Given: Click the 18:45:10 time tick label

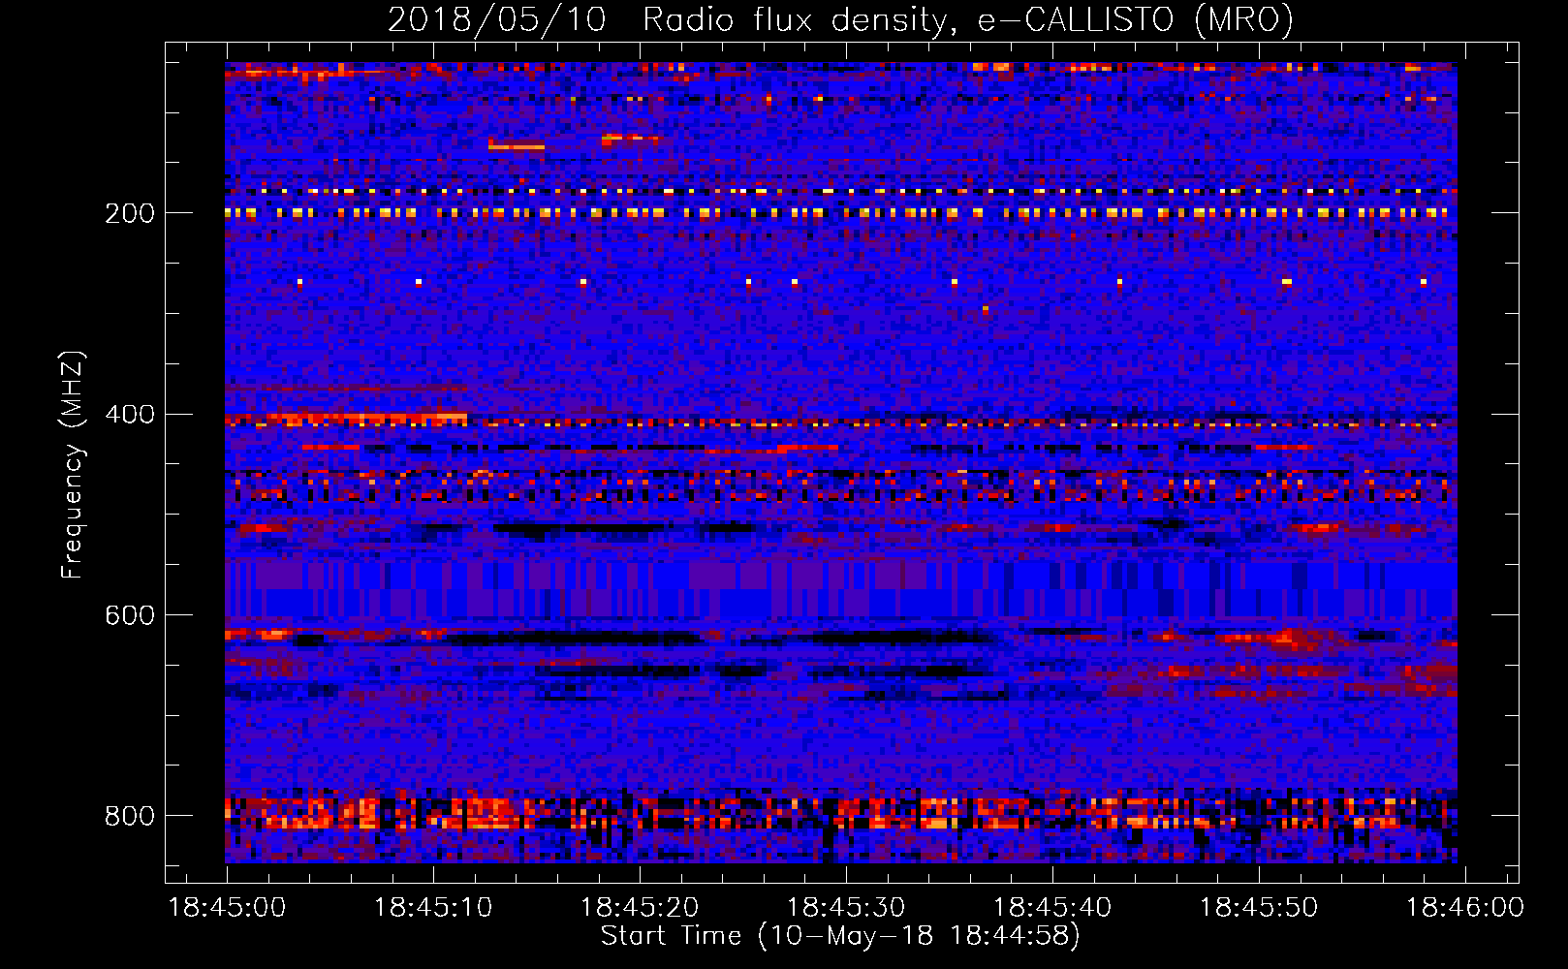Looking at the screenshot, I should coord(433,908).
